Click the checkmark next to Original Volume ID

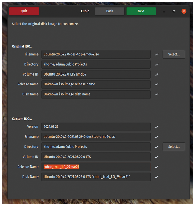(x=156, y=75)
